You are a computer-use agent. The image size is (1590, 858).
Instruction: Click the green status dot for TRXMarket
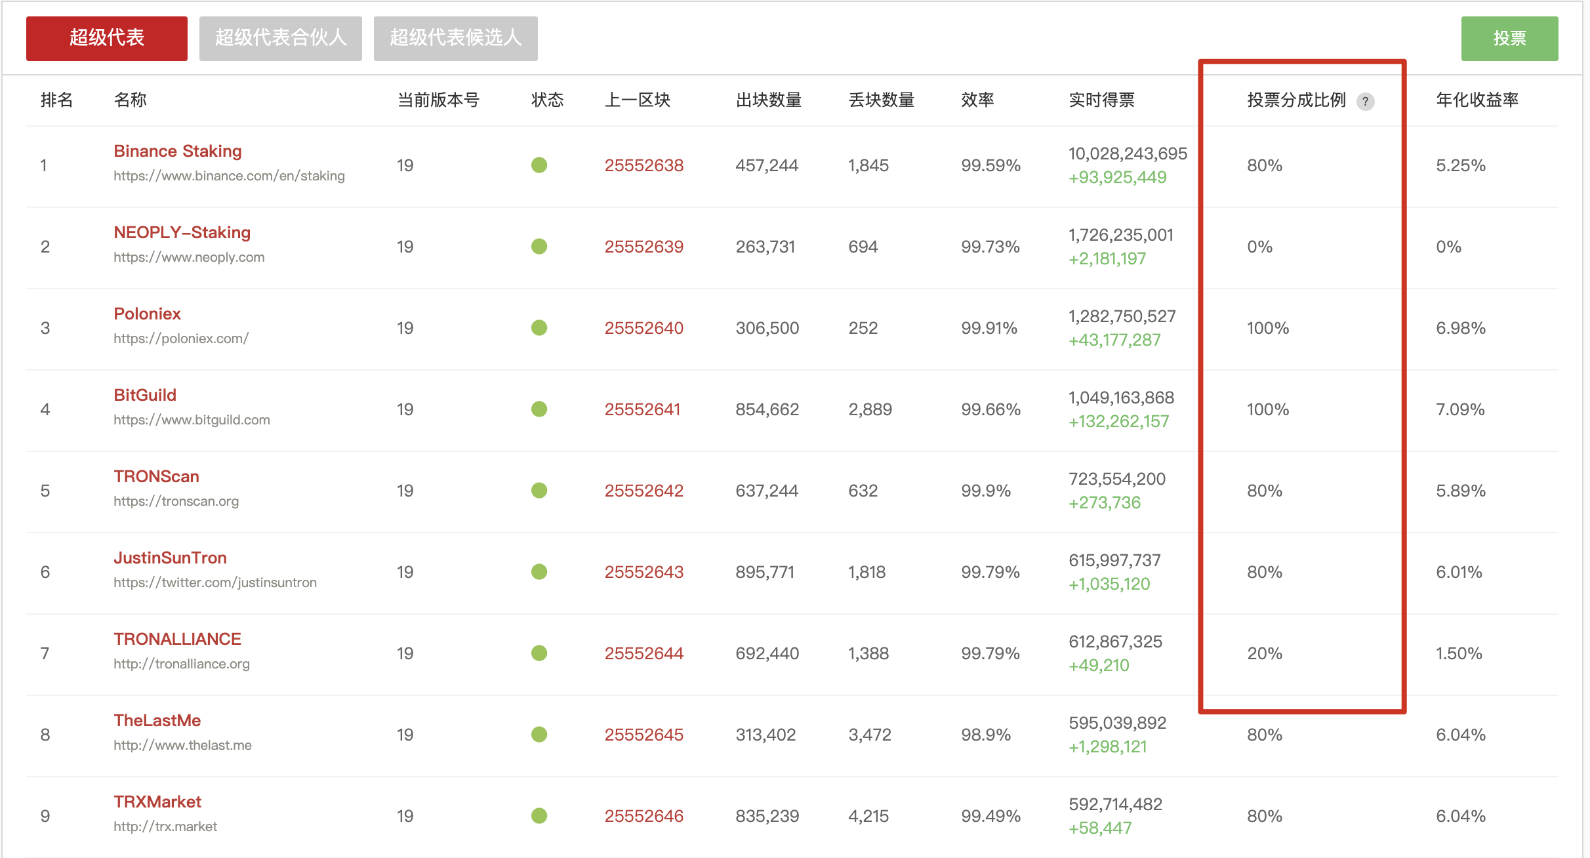click(x=539, y=816)
